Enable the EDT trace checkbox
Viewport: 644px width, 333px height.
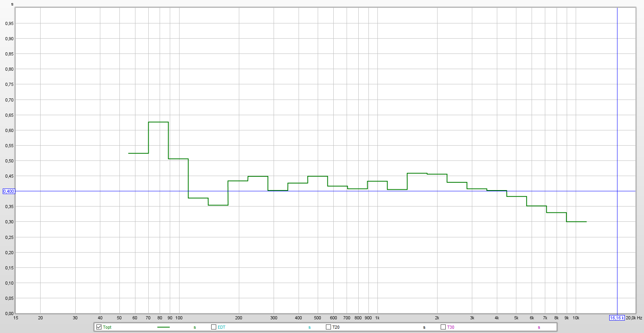[x=213, y=327]
